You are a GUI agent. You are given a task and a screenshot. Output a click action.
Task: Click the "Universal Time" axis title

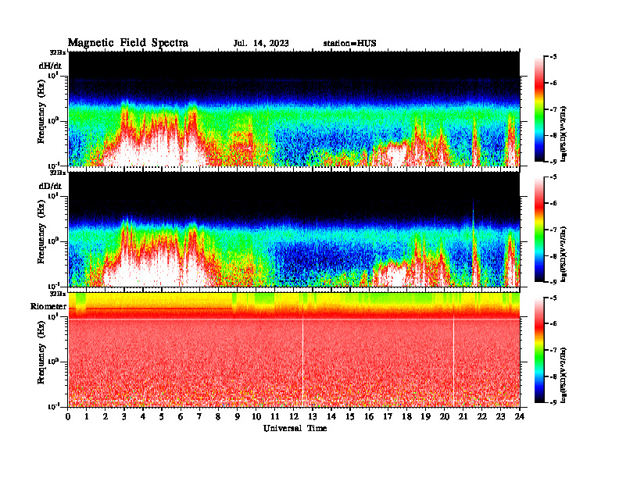coord(295,428)
